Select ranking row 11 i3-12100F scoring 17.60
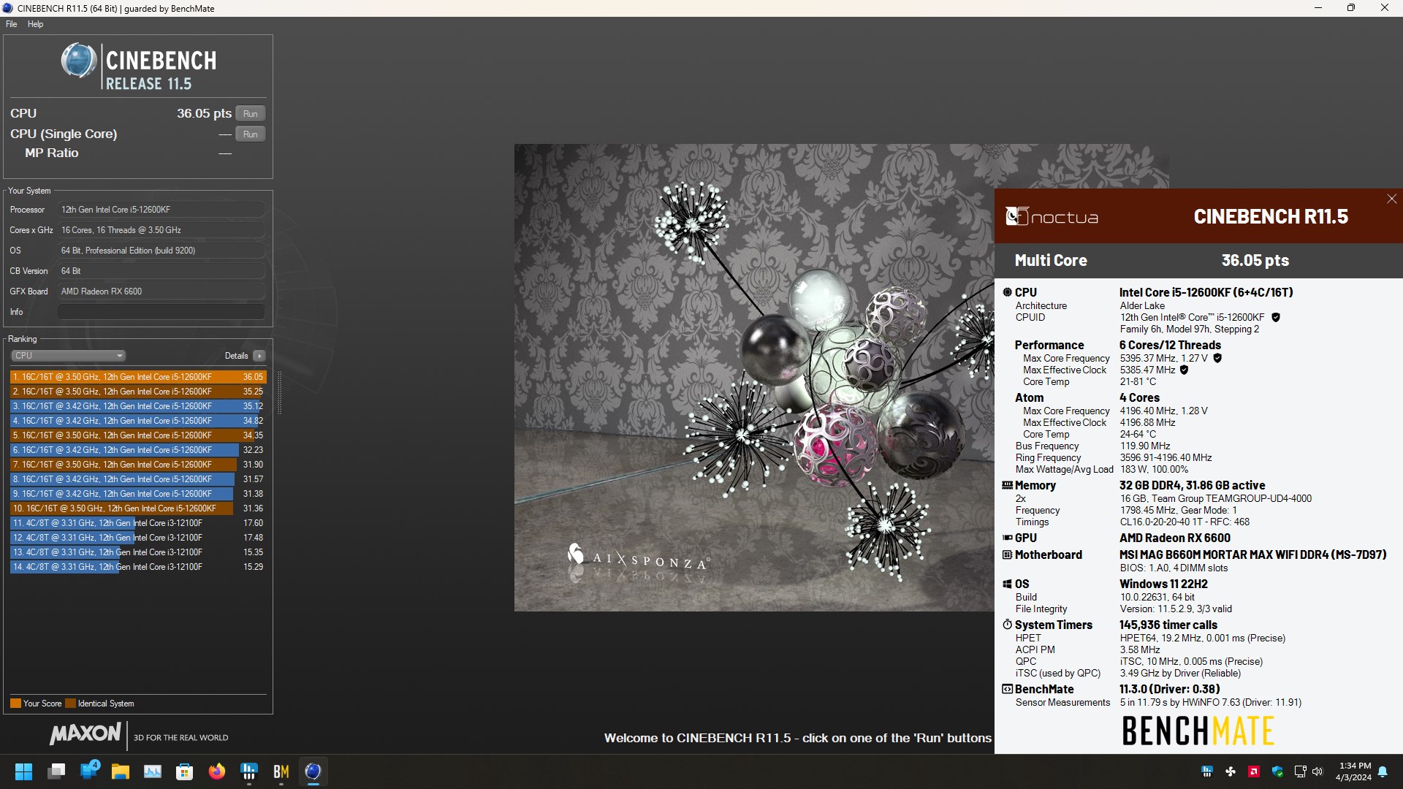The width and height of the screenshot is (1403, 789). click(138, 523)
